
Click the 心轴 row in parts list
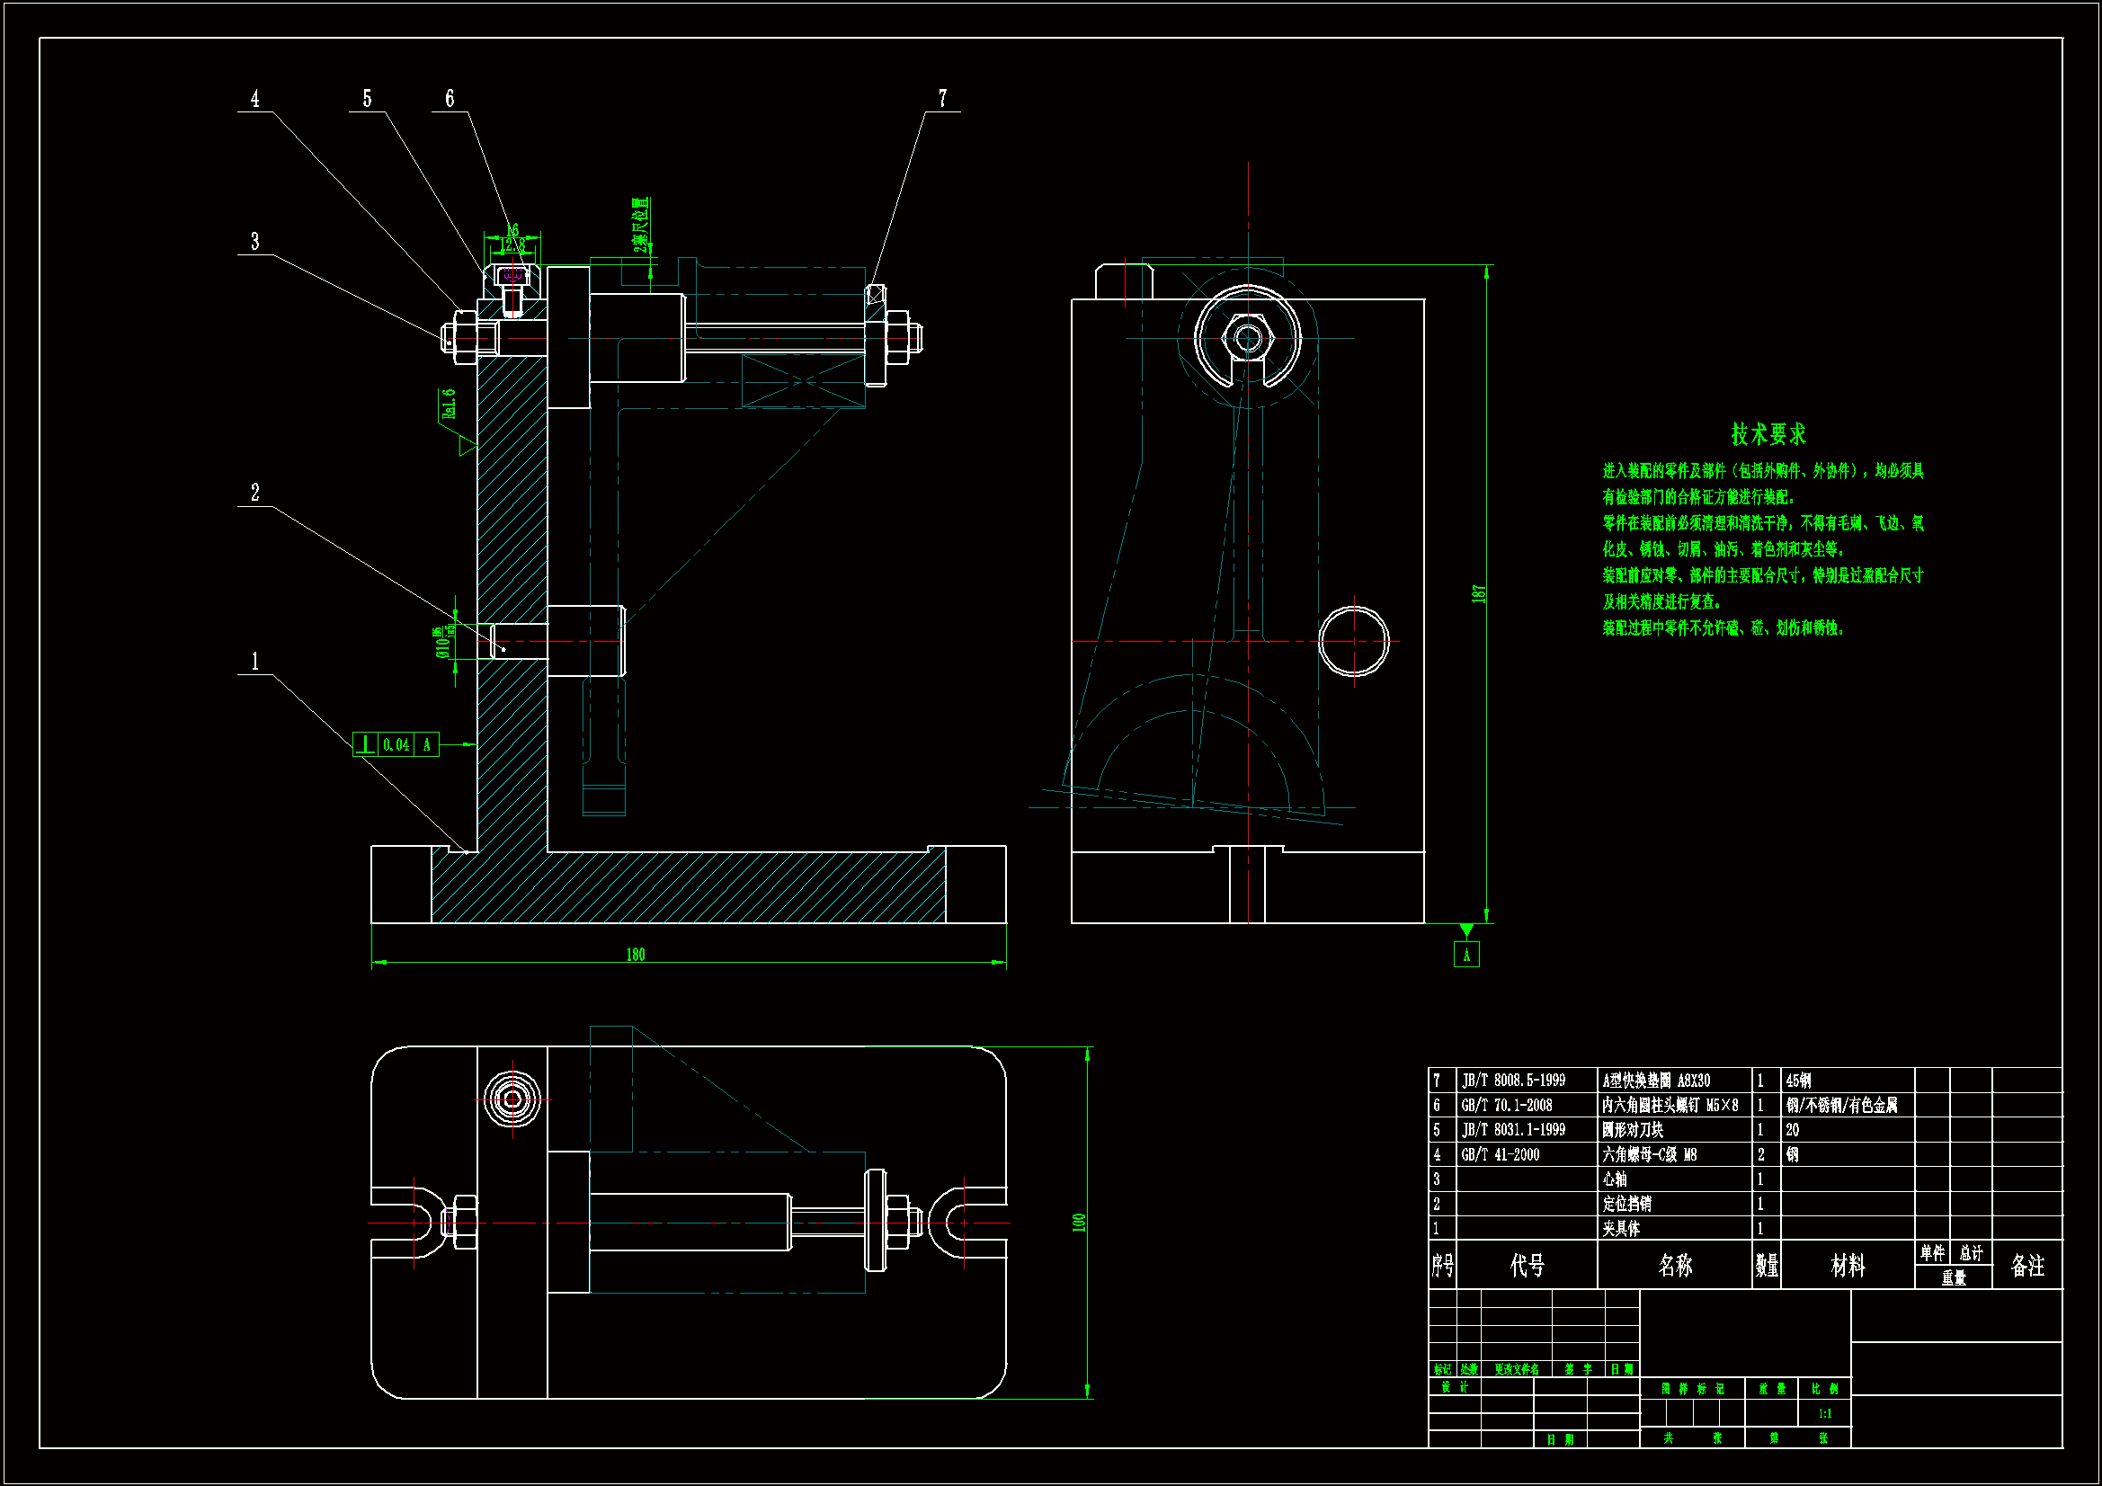point(1615,1179)
